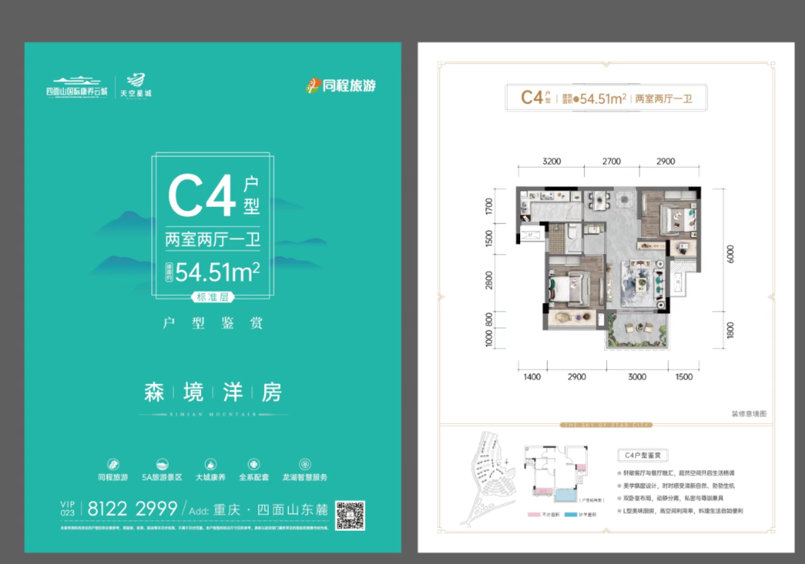
Task: Click the VIP phone number 8122 2999
Action: (x=132, y=509)
